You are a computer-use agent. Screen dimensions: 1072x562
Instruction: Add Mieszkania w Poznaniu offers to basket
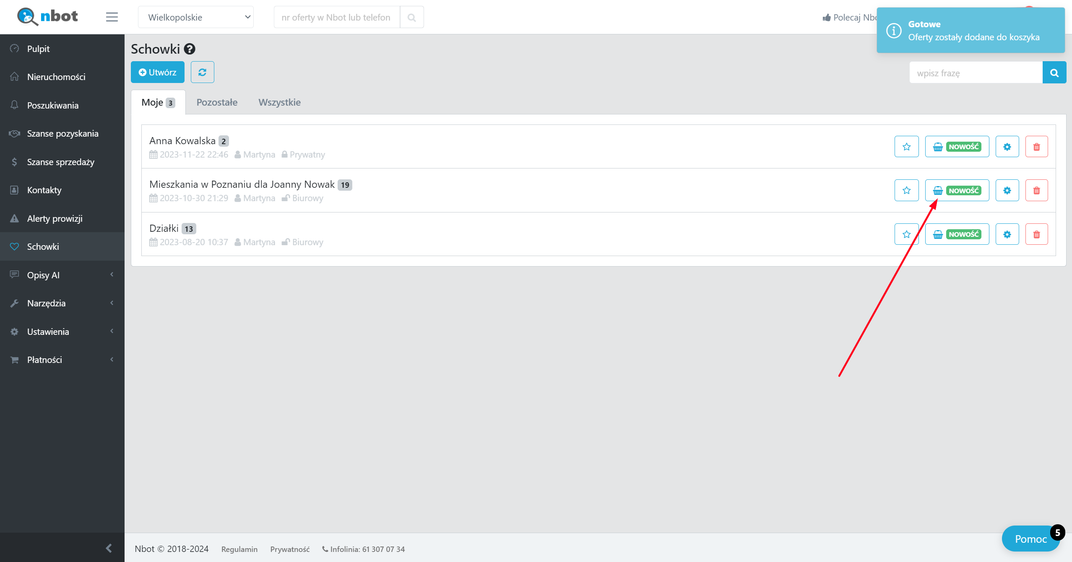(957, 190)
